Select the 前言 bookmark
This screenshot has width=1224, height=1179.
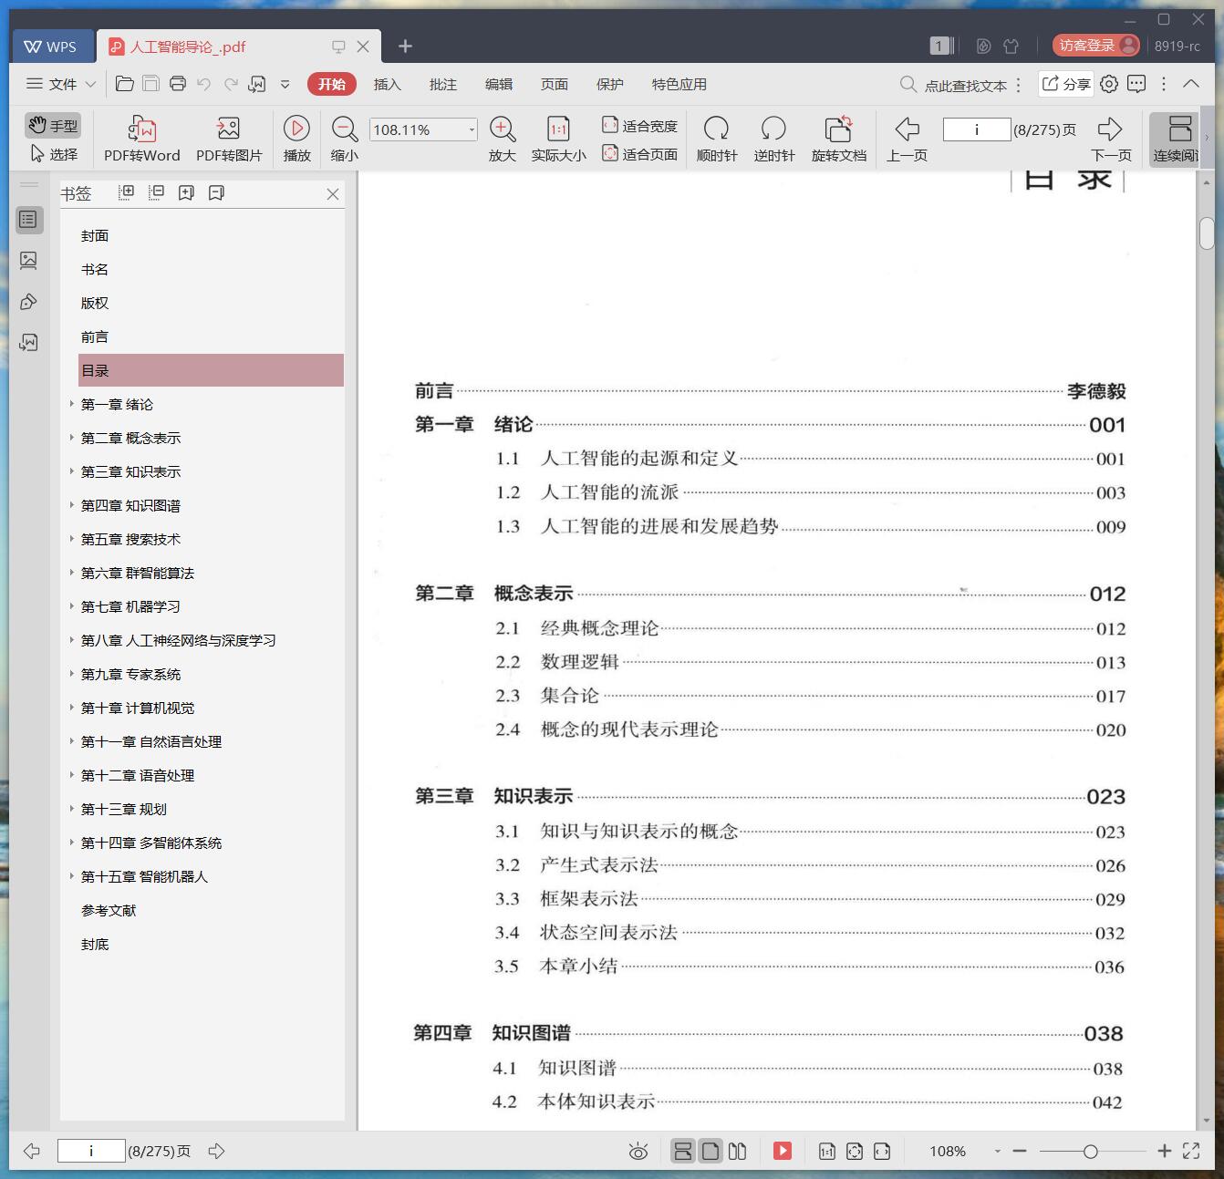95,336
